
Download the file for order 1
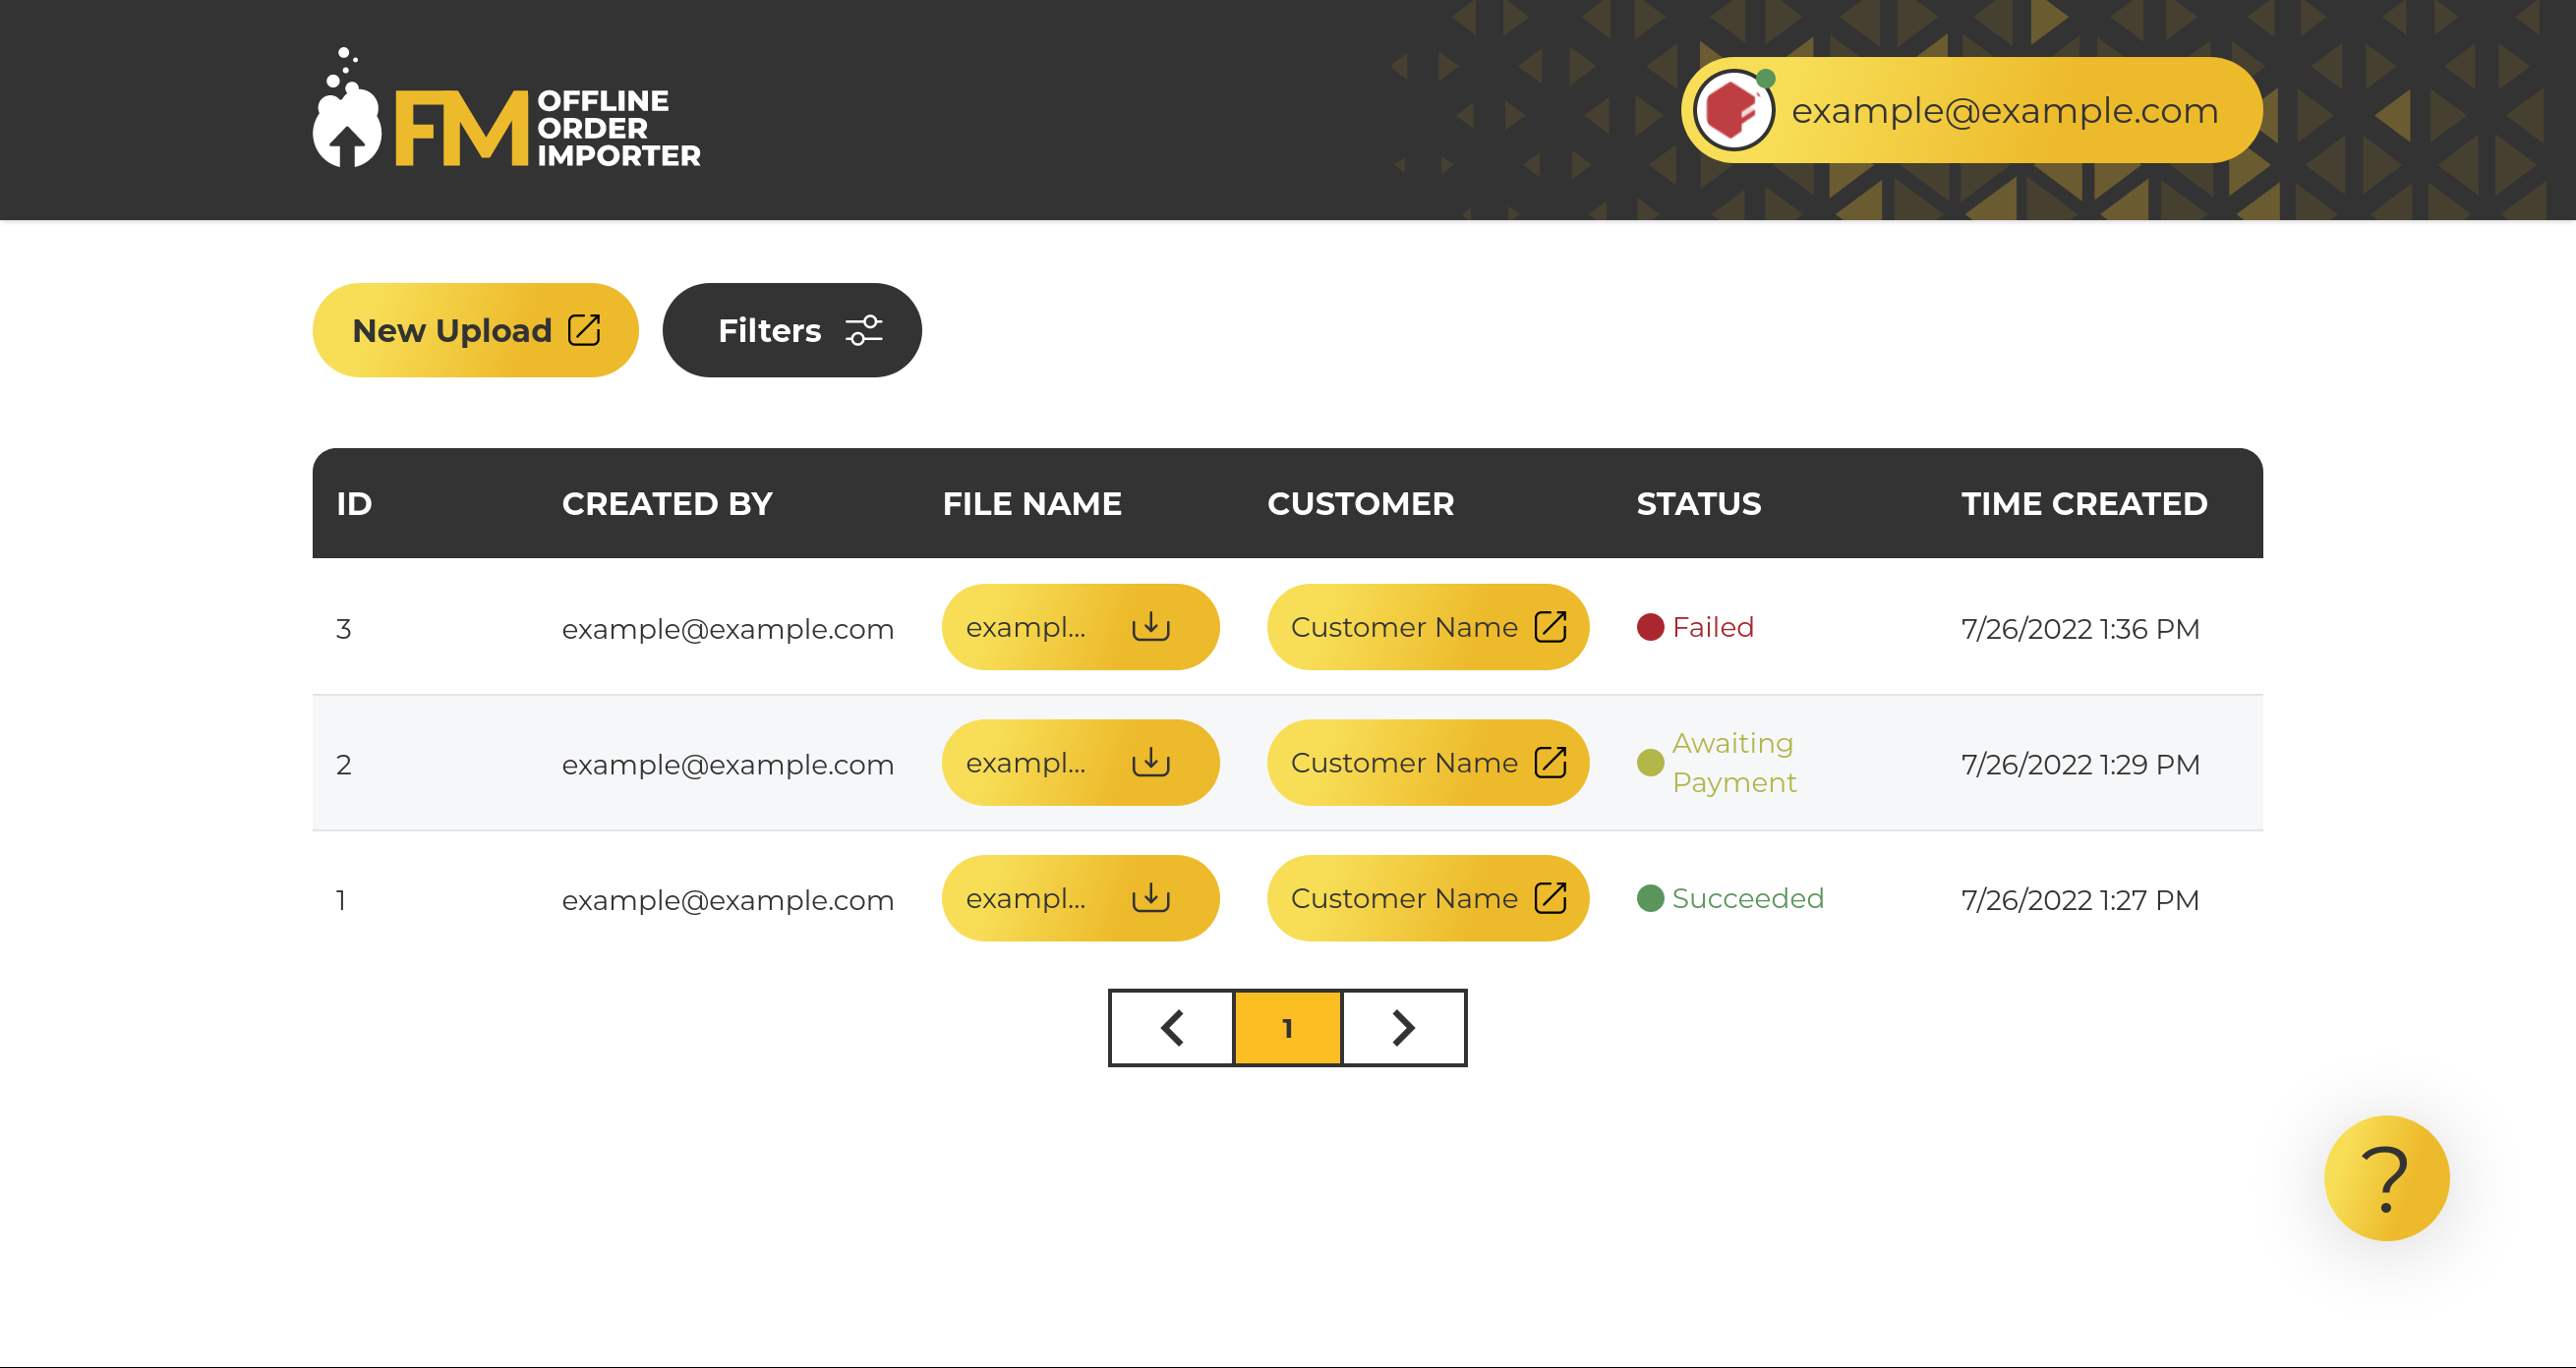click(1080, 898)
